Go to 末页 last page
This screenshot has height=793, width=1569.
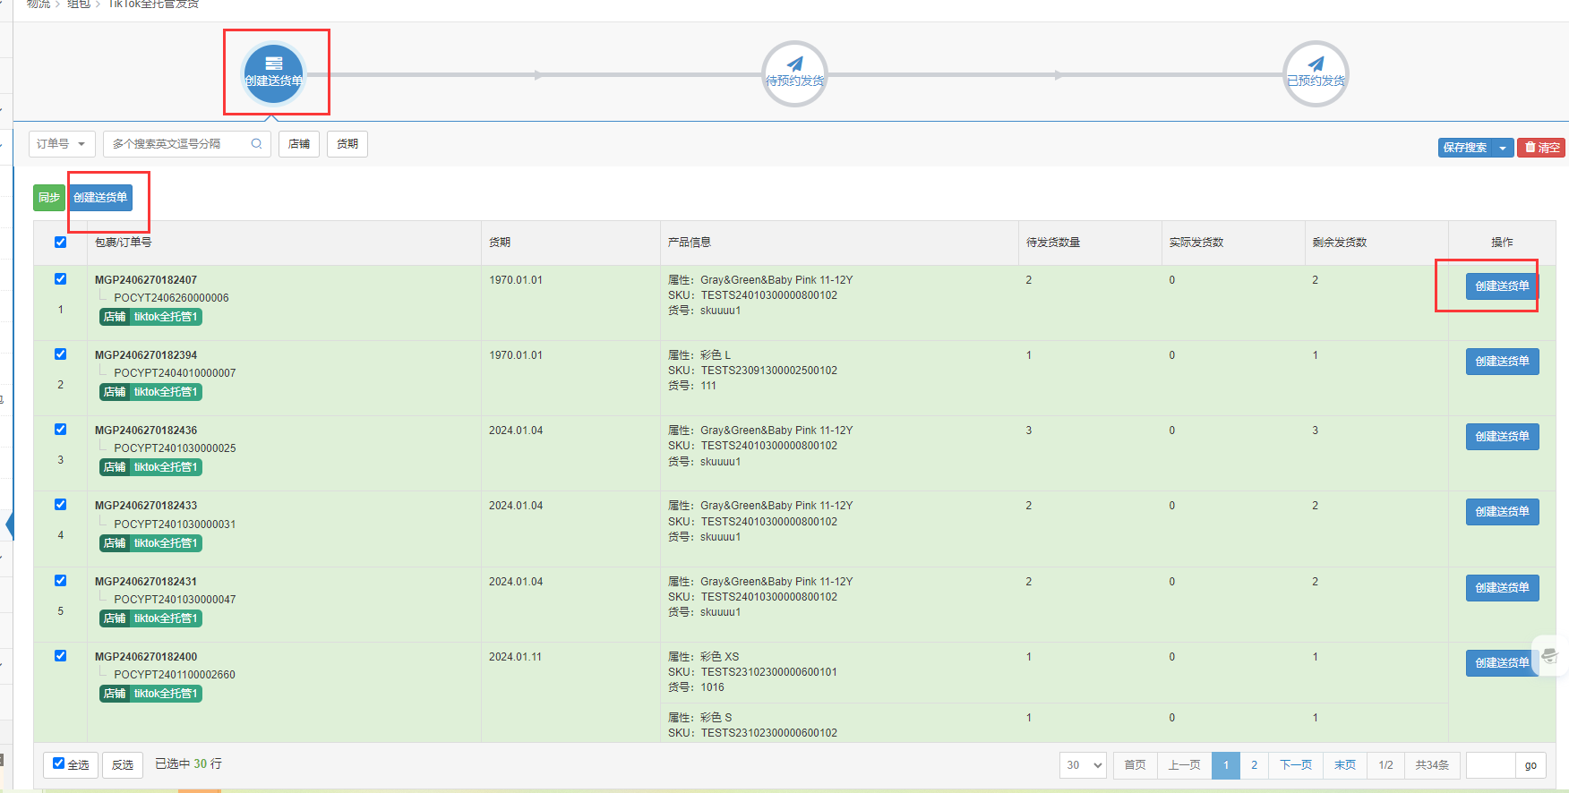pyautogui.click(x=1344, y=765)
